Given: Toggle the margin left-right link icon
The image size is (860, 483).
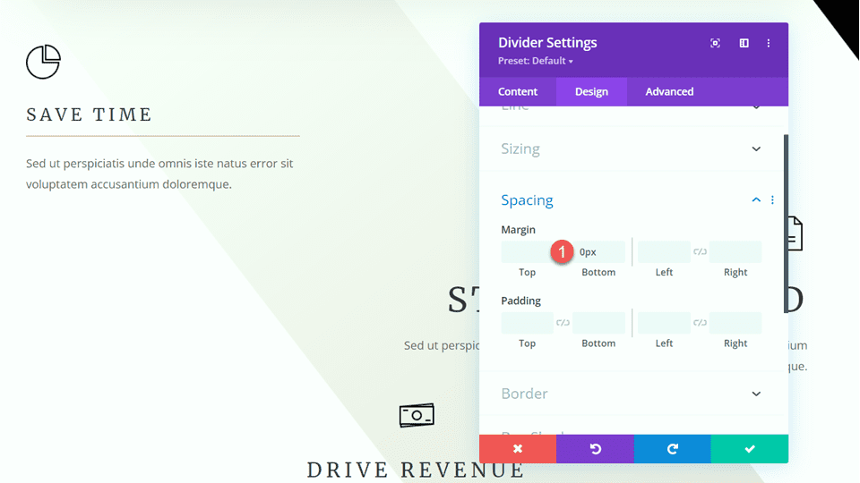Looking at the screenshot, I should (x=700, y=252).
